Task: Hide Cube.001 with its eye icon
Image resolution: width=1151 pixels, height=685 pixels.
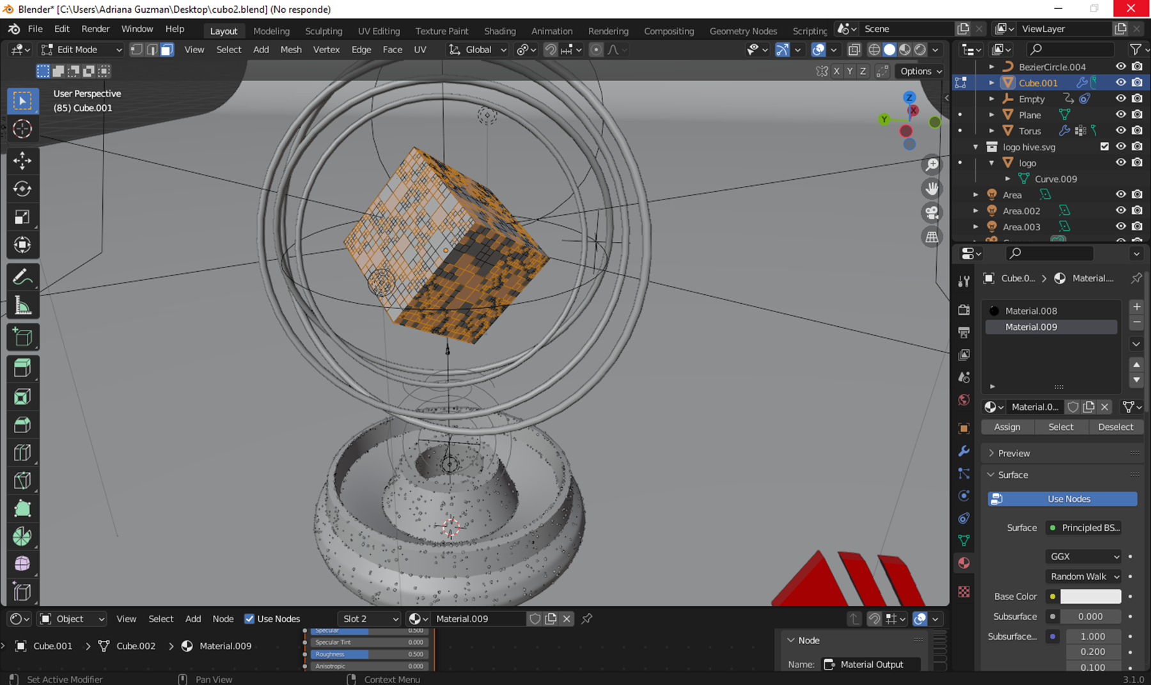Action: click(1121, 83)
